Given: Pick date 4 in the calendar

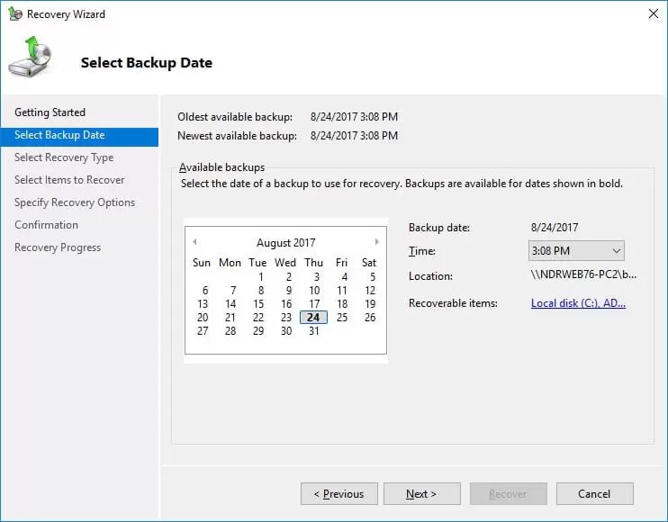Looking at the screenshot, I should (x=345, y=277).
